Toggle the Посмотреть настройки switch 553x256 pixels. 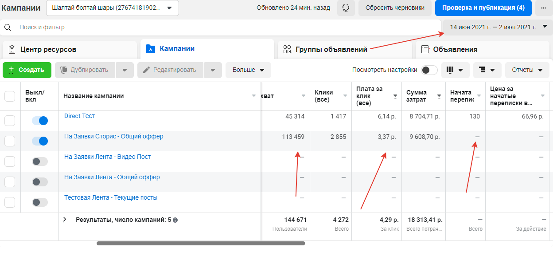[x=429, y=70]
